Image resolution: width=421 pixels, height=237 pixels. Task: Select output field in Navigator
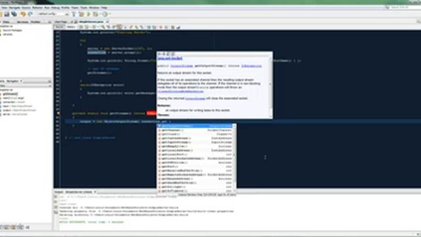pyautogui.click(x=19, y=110)
